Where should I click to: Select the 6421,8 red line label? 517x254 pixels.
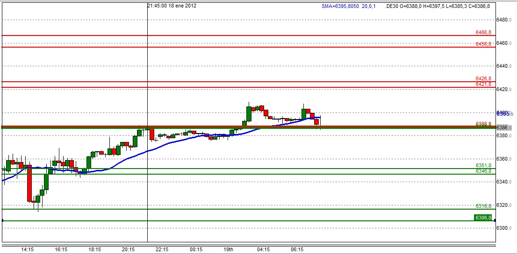[x=483, y=85]
